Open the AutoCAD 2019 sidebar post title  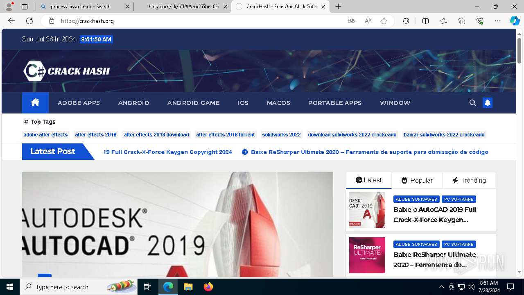[x=435, y=215]
